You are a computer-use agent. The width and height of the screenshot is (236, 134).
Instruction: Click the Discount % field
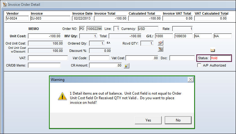click(x=100, y=51)
